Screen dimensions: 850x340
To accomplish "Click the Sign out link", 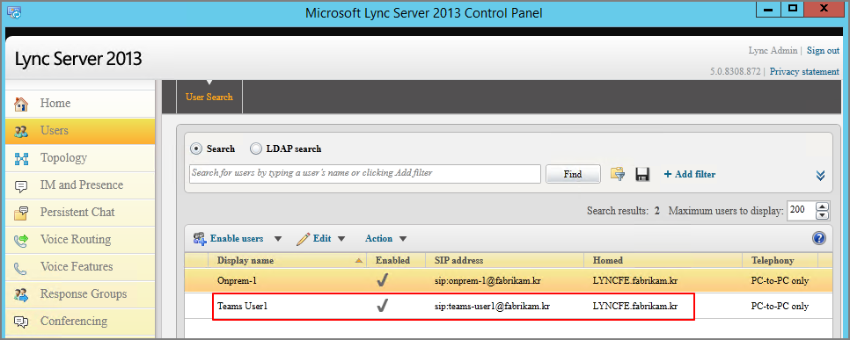I will coord(823,50).
